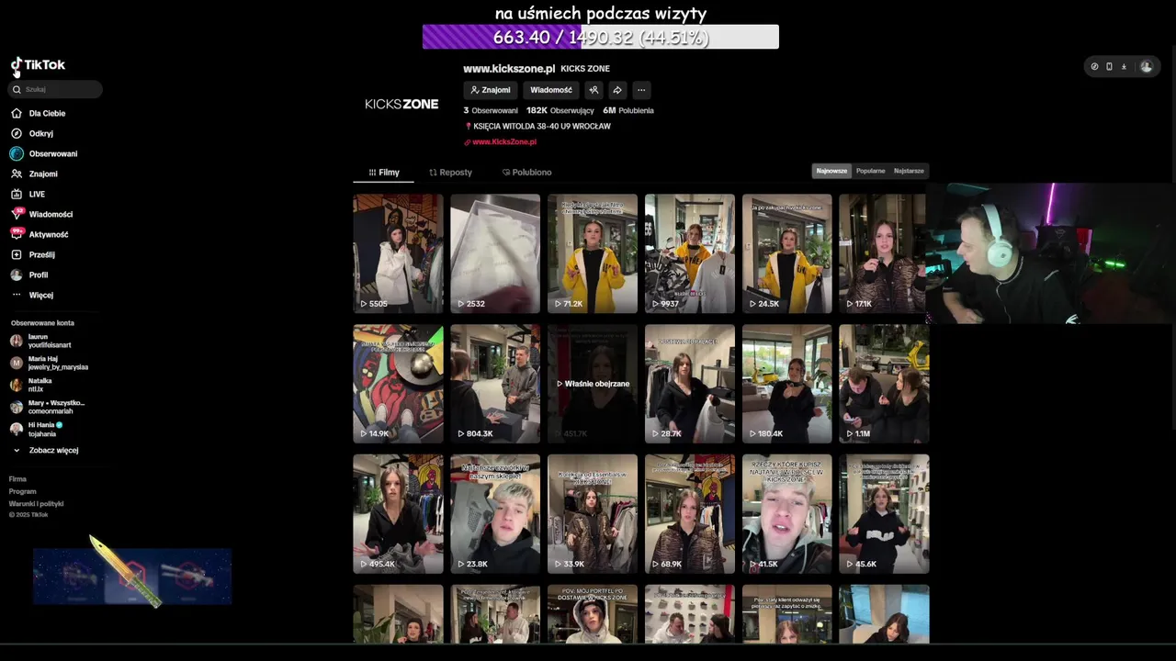The width and height of the screenshot is (1176, 661).
Task: Expand Zobacz więcej followed accounts
Action: pos(46,450)
